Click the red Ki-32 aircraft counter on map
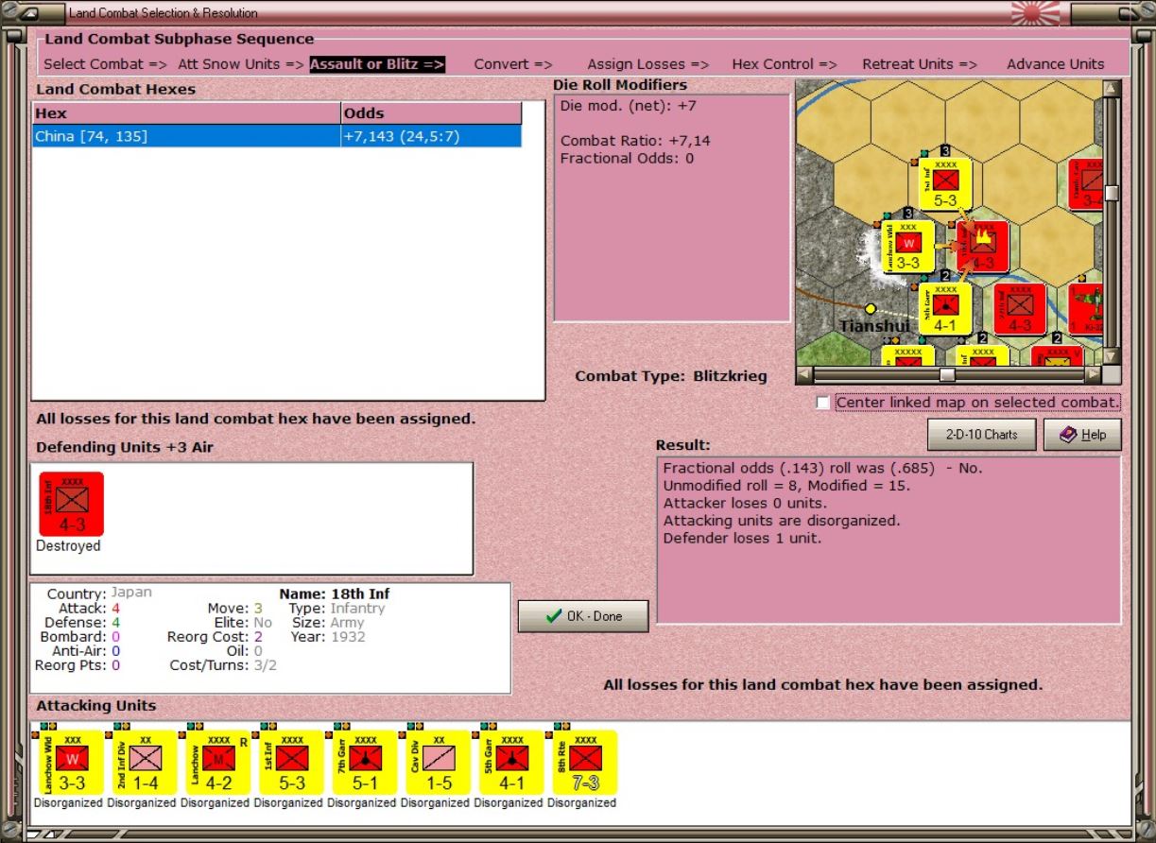Viewport: 1156px width, 843px height. (x=1085, y=309)
